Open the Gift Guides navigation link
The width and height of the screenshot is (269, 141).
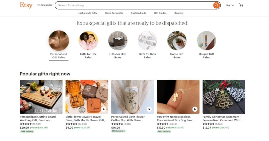pos(160,13)
